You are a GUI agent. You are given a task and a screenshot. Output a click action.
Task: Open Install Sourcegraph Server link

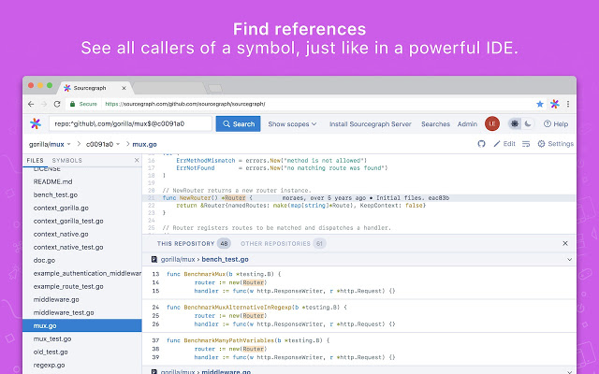tap(371, 124)
